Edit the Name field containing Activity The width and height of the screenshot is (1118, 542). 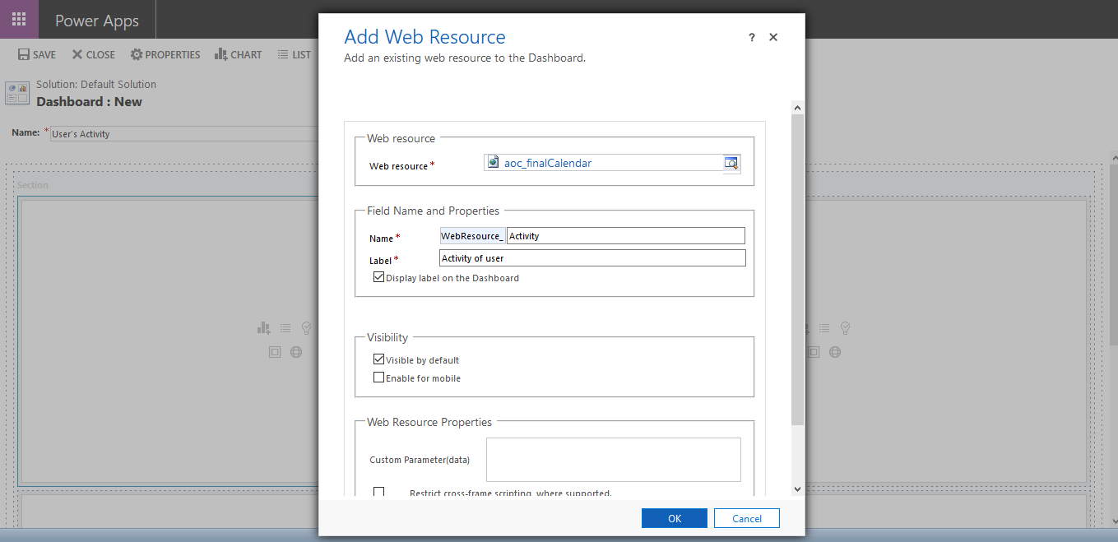[x=625, y=236]
